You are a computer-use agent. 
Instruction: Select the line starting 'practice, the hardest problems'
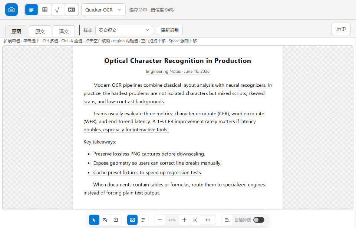point(174,93)
